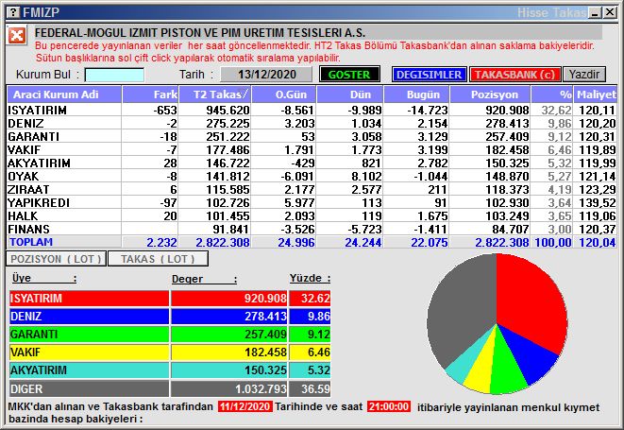The height and width of the screenshot is (430, 624).
Task: Select HALK row in table
Action: tap(312, 215)
